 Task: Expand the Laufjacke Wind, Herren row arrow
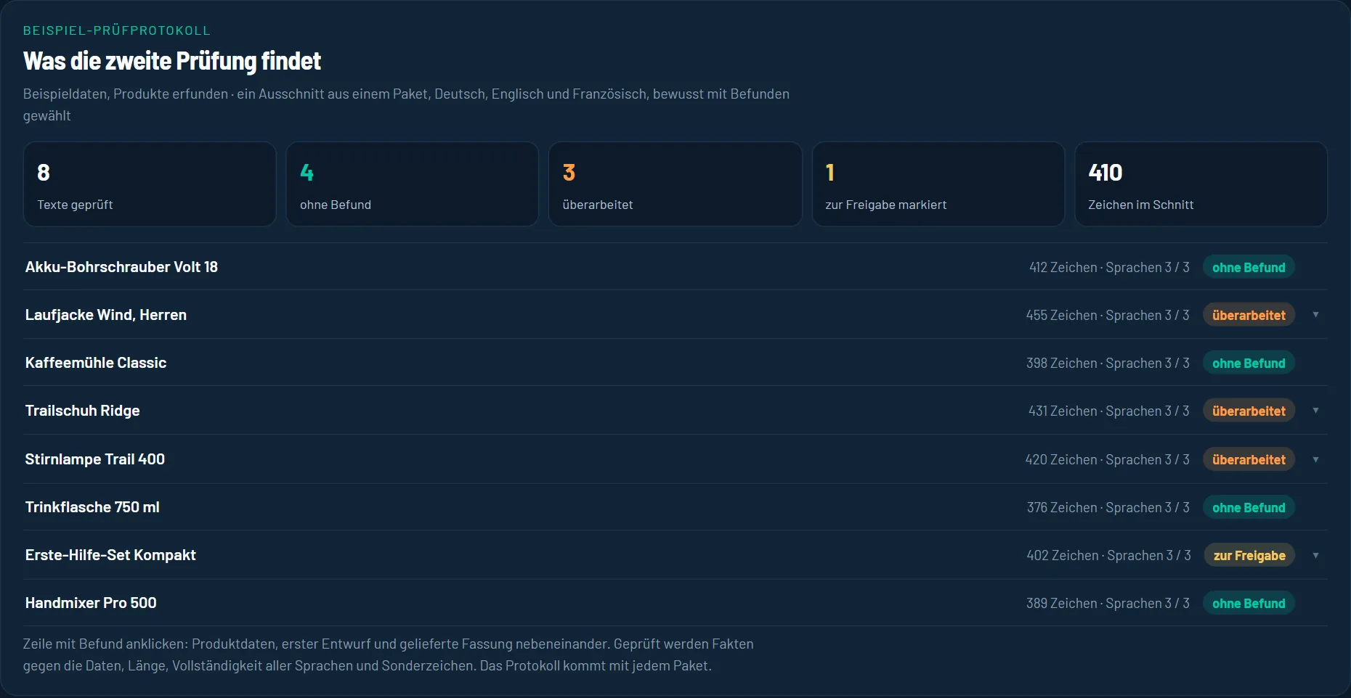point(1315,315)
